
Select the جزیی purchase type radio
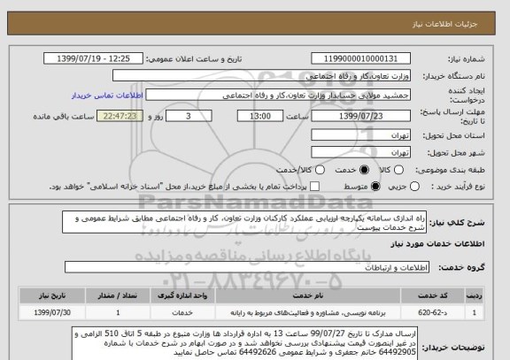pos(414,187)
